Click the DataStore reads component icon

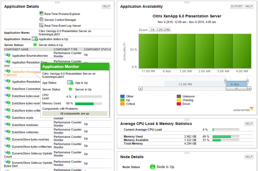(7, 117)
